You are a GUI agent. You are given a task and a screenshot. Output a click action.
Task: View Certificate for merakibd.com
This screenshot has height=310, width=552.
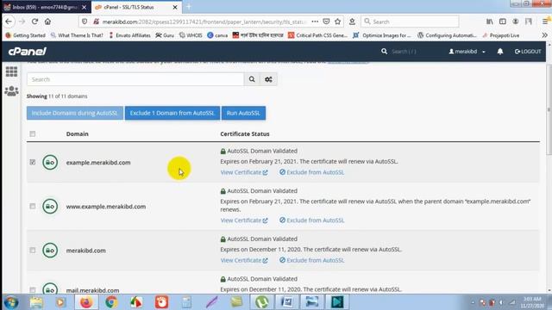click(x=244, y=260)
